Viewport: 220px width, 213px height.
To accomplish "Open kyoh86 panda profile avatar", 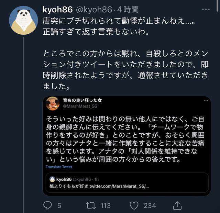I will (x=24, y=20).
